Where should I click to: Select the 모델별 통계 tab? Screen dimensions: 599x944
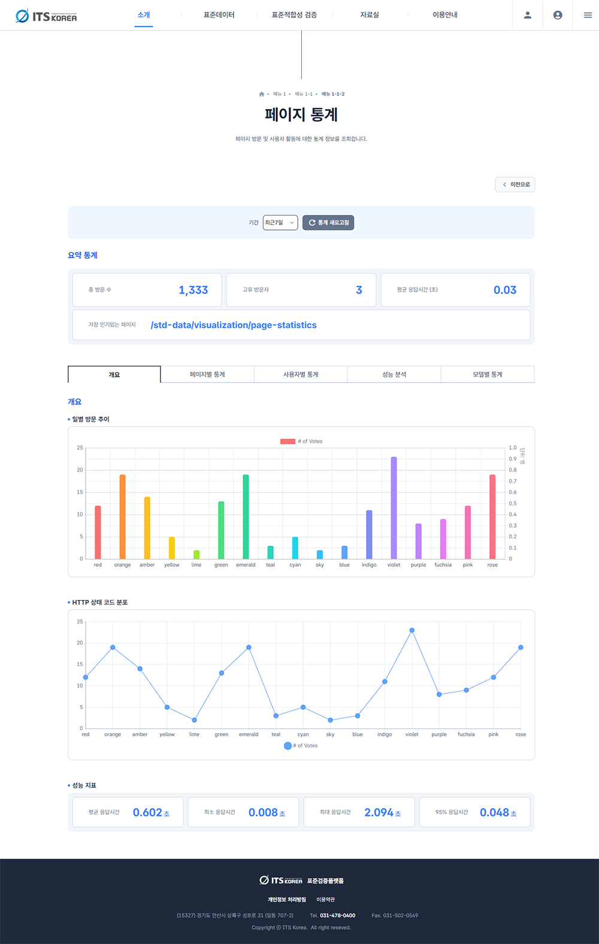coord(488,374)
